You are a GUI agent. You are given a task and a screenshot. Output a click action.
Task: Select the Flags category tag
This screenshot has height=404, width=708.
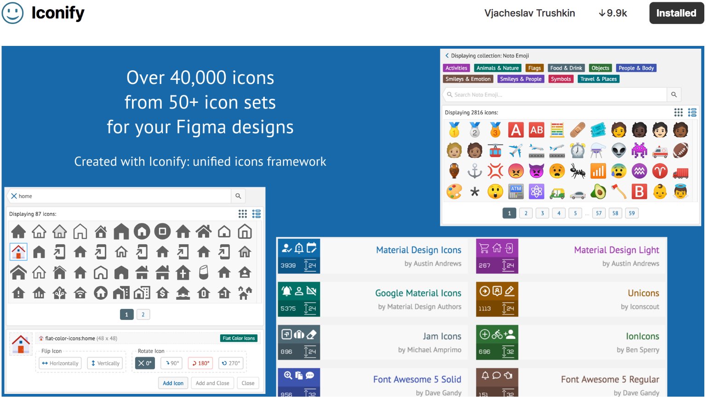point(535,68)
